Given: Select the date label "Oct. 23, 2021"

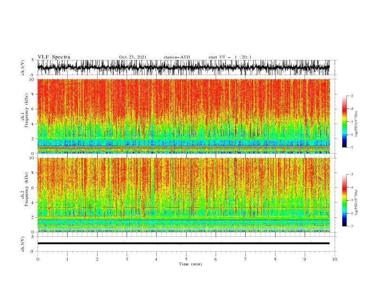Looking at the screenshot, I should click(x=133, y=57).
